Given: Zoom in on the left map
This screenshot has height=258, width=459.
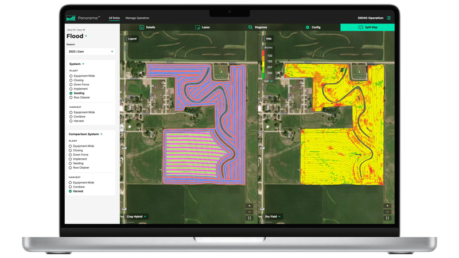Looking at the screenshot, I should [x=250, y=206].
